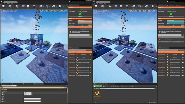
Task: Open Edit menu in left editor
Action: 5,4
